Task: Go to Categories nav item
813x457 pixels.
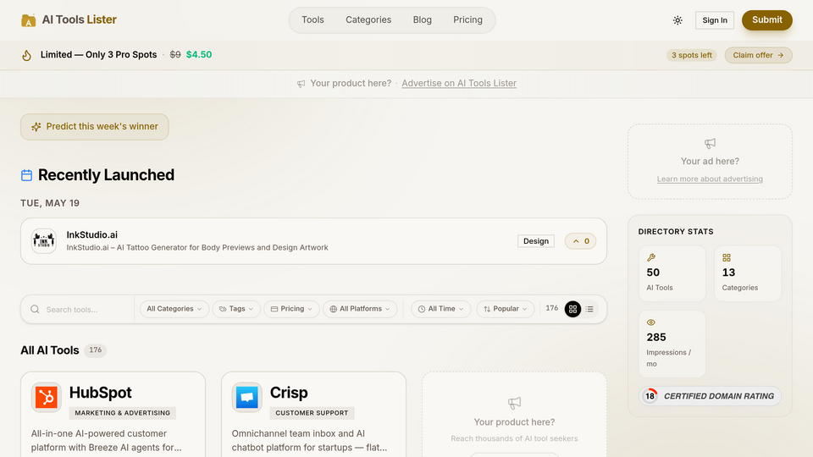Action: click(x=368, y=19)
